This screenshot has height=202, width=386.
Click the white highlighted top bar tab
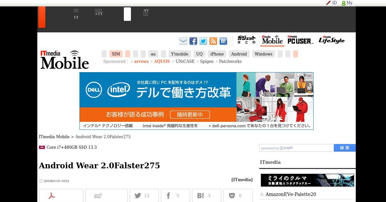pyautogui.click(x=127, y=14)
